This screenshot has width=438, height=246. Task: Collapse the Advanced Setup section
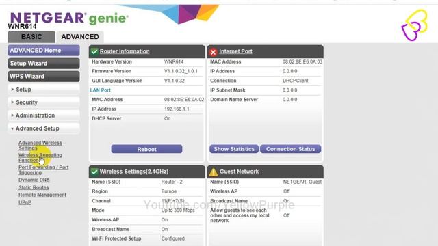(x=44, y=128)
